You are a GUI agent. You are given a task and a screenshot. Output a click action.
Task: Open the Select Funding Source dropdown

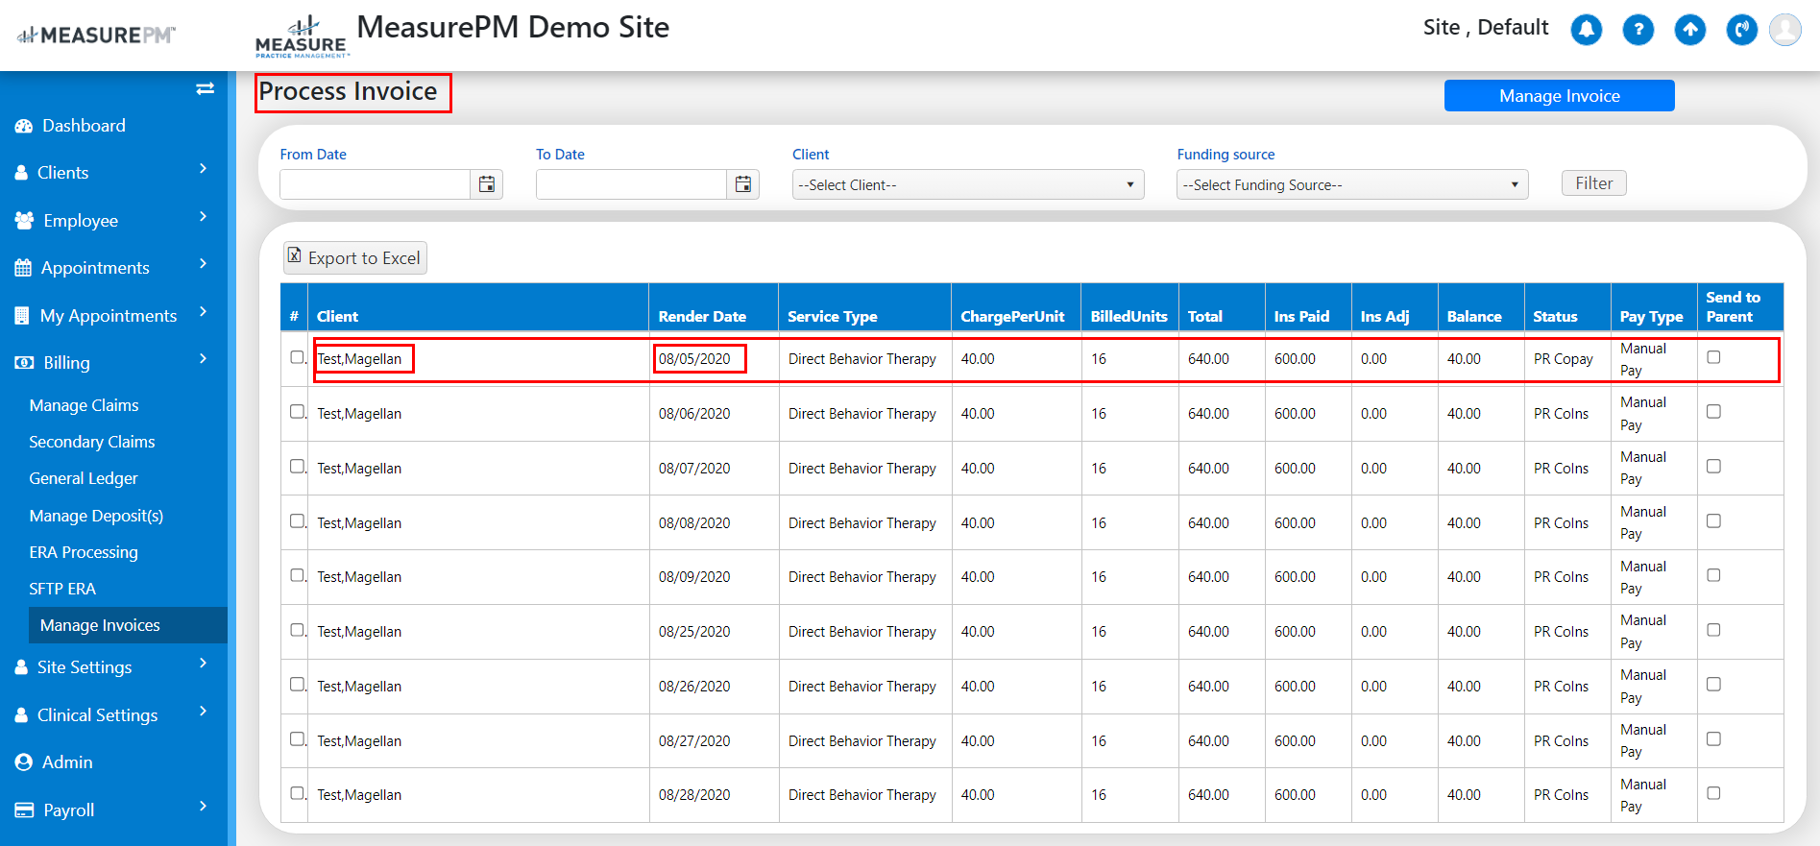pos(1352,184)
